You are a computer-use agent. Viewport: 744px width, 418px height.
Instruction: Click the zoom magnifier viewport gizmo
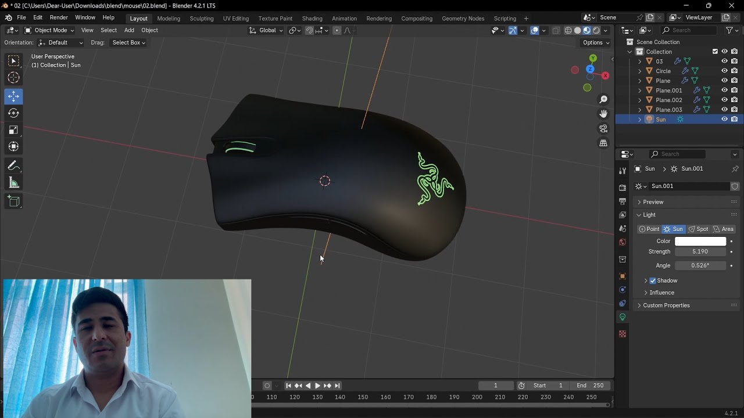click(603, 99)
